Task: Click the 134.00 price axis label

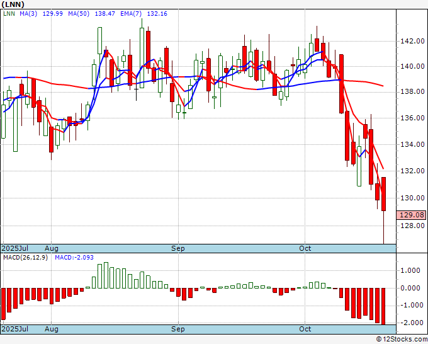Action: click(x=412, y=144)
